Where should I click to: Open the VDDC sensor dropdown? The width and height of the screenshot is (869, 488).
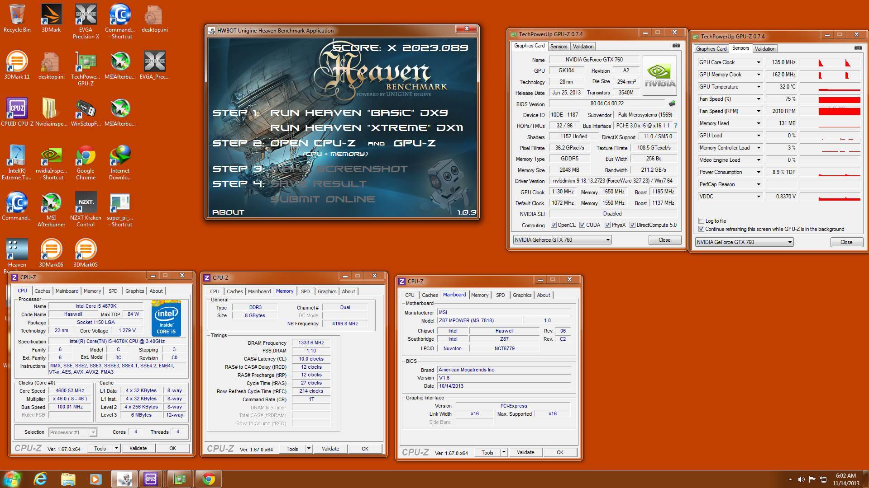pos(759,197)
